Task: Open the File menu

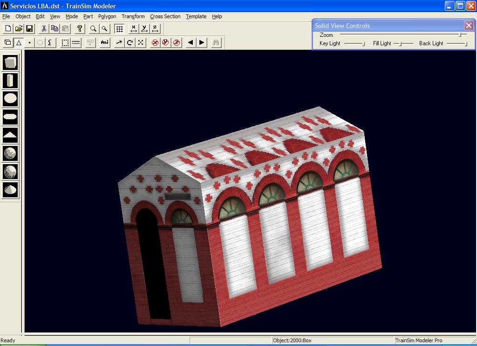Action: [6, 16]
